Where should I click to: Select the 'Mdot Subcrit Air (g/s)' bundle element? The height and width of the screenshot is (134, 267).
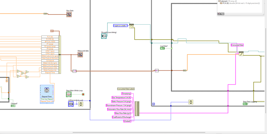point(50,56)
